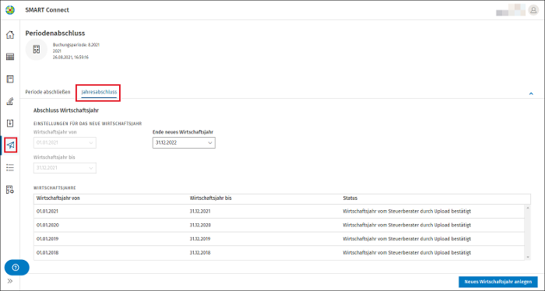The width and height of the screenshot is (545, 291).
Task: Click the company building icon under Periodenabschluss
Action: pyautogui.click(x=36, y=49)
